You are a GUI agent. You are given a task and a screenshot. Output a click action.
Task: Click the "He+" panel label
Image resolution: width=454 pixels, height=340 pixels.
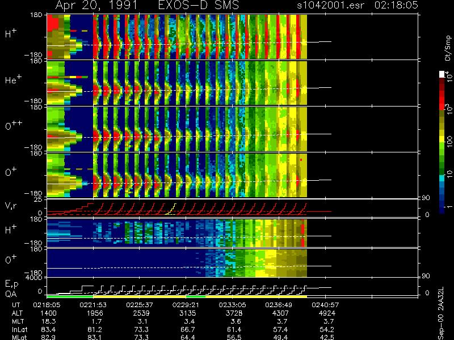point(13,79)
